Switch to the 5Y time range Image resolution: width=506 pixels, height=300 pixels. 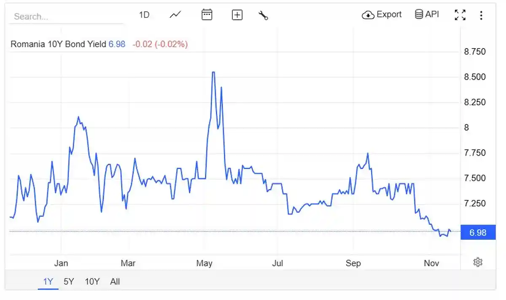pyautogui.click(x=69, y=281)
